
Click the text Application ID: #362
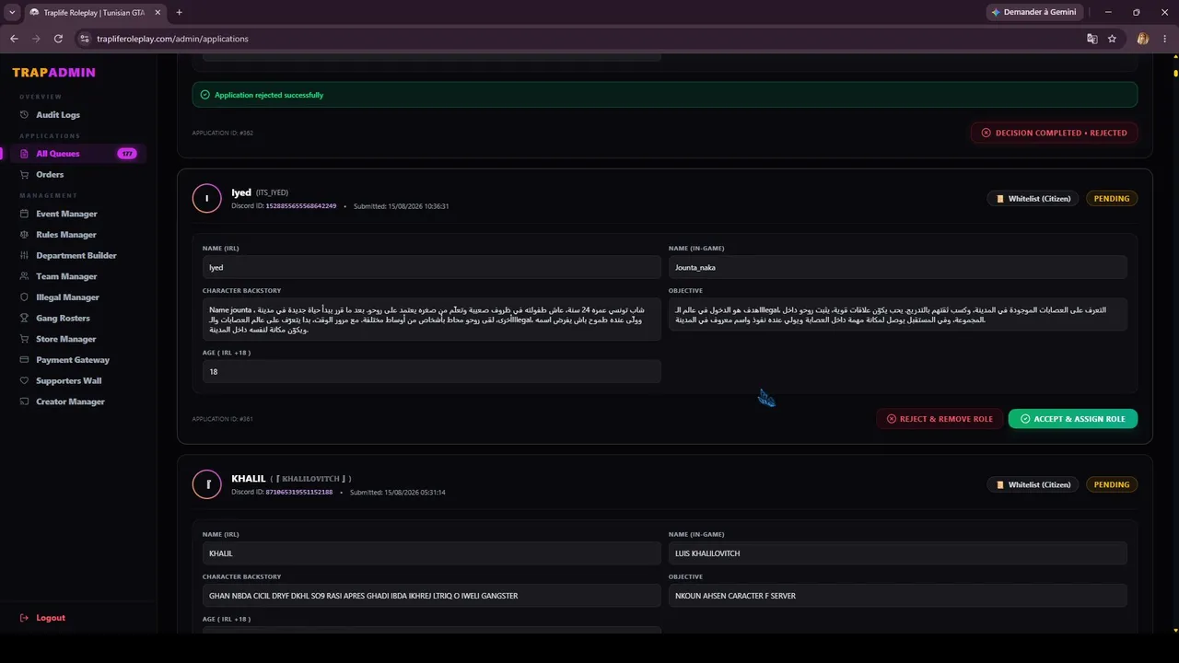223,133
